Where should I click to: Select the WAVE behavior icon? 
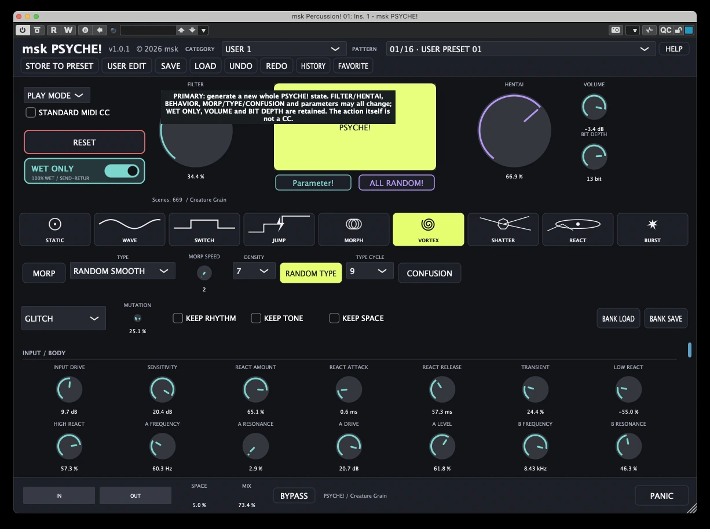[x=130, y=229]
